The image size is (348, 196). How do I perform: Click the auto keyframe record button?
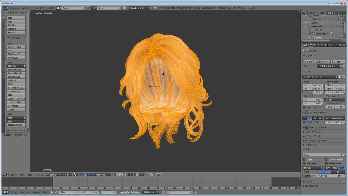pyautogui.click(x=163, y=192)
